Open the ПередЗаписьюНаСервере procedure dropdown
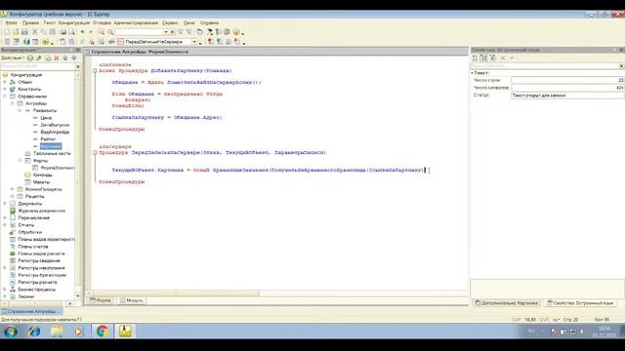Image resolution: width=625 pixels, height=351 pixels. (194, 42)
